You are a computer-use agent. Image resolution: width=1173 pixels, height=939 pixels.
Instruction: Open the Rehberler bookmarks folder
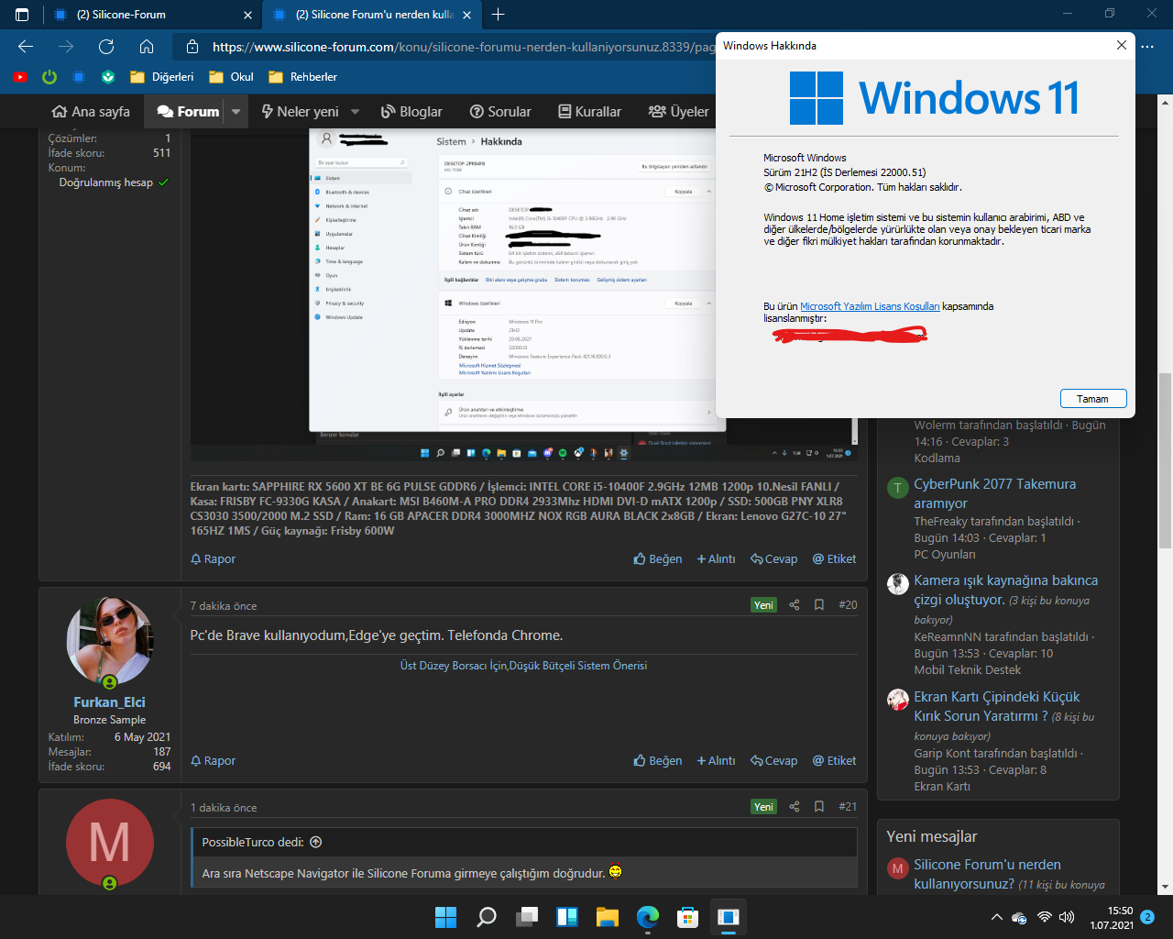302,77
